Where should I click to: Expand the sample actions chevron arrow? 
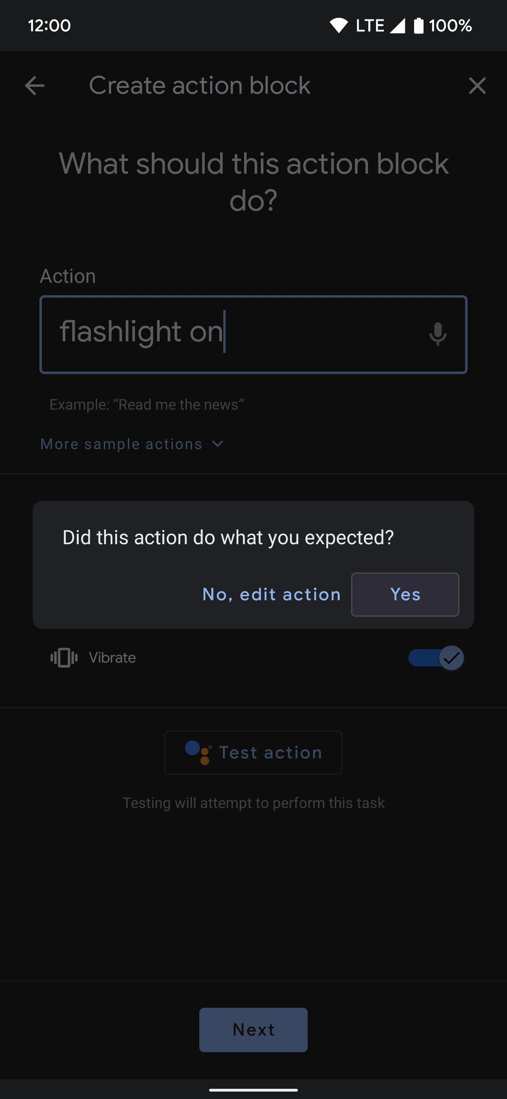pyautogui.click(x=218, y=444)
